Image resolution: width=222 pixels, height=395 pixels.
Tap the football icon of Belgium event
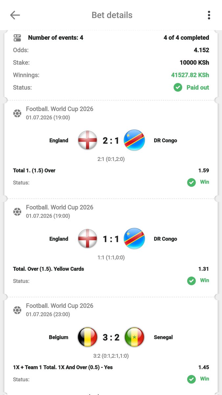17,310
